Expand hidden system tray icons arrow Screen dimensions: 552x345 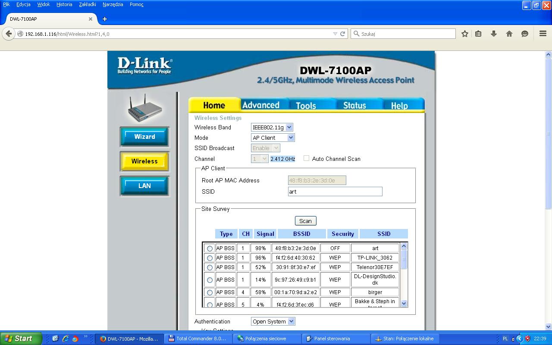click(520, 339)
